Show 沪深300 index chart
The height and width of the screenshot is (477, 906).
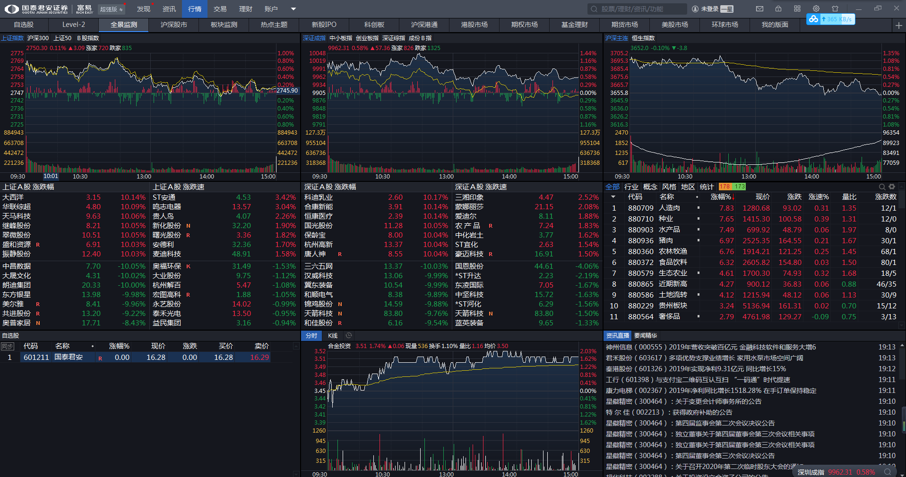tap(38, 38)
